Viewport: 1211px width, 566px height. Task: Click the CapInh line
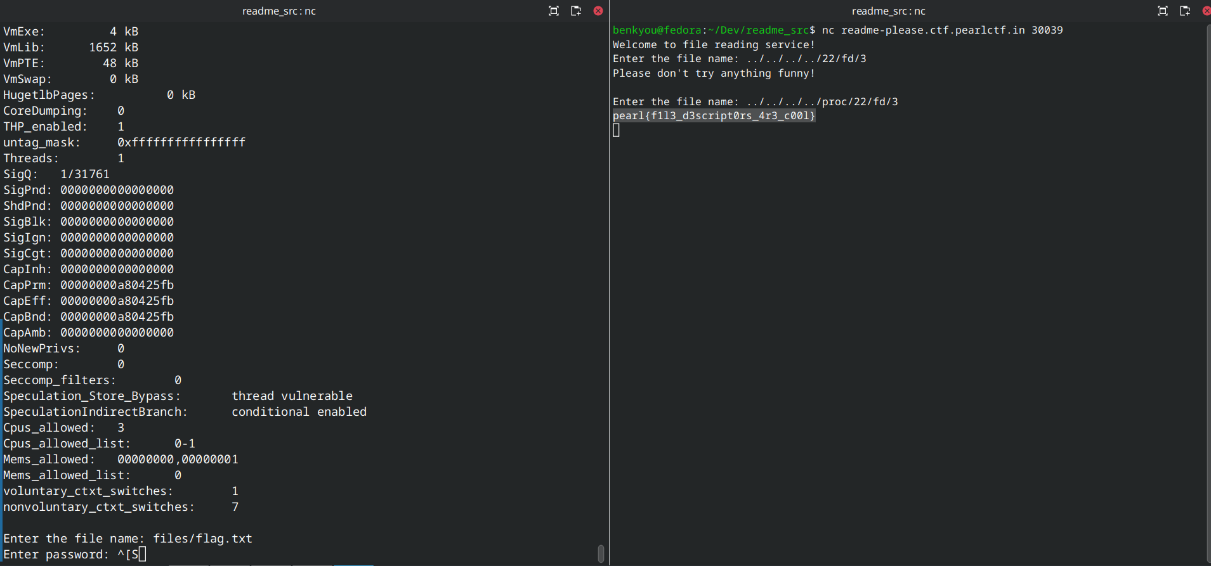pos(88,269)
